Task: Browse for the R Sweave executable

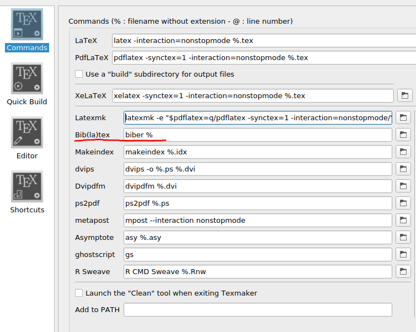Action: (x=404, y=271)
